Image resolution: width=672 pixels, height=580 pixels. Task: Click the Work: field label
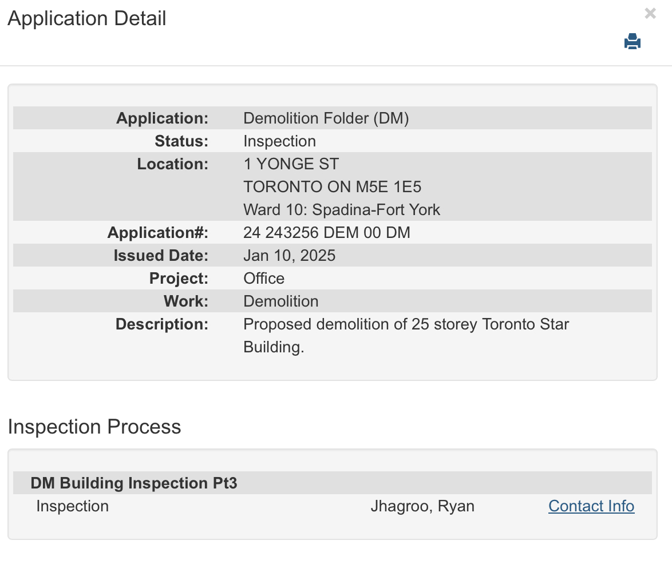click(x=185, y=301)
